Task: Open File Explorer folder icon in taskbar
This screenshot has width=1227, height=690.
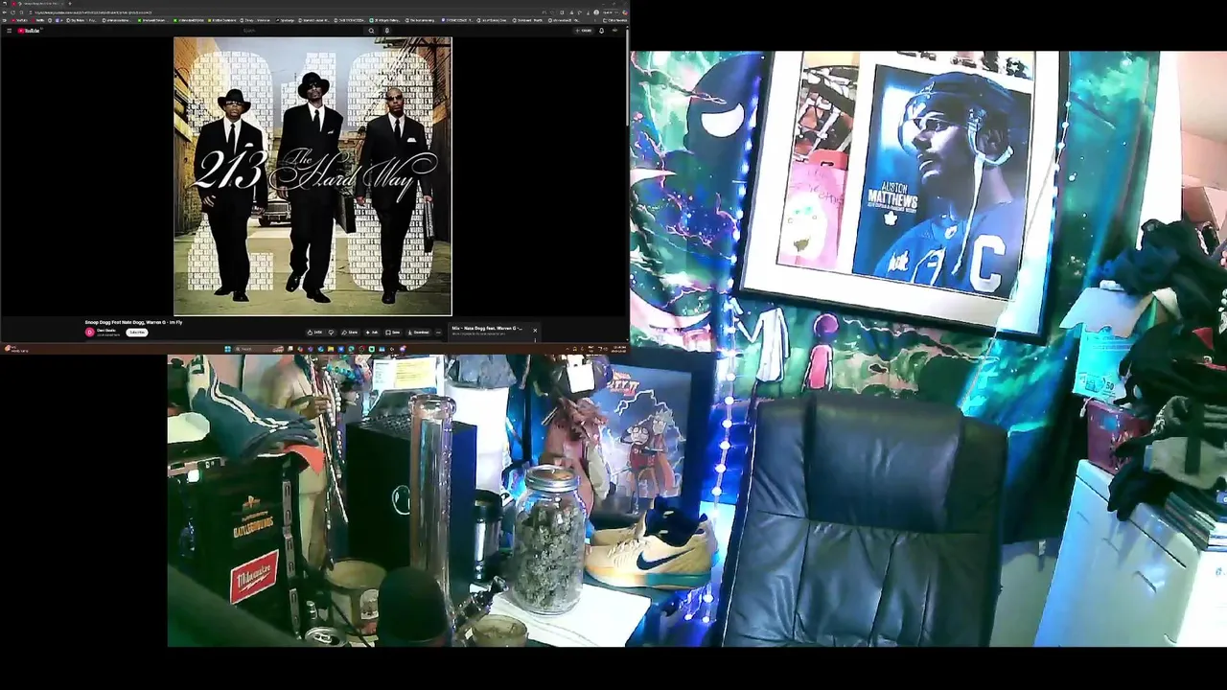Action: click(x=331, y=349)
